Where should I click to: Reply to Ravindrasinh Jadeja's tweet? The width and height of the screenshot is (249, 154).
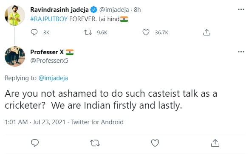coord(34,32)
